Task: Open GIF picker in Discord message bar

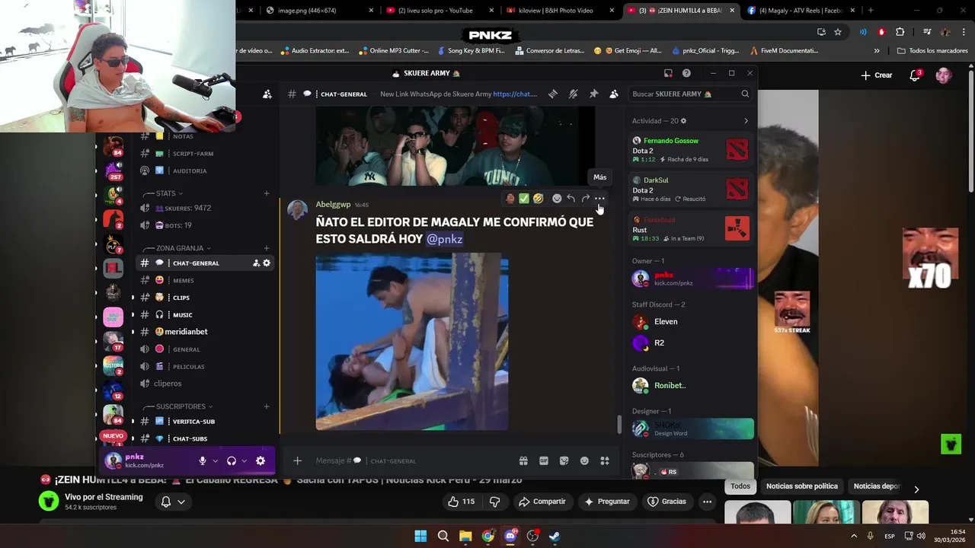Action: point(544,460)
